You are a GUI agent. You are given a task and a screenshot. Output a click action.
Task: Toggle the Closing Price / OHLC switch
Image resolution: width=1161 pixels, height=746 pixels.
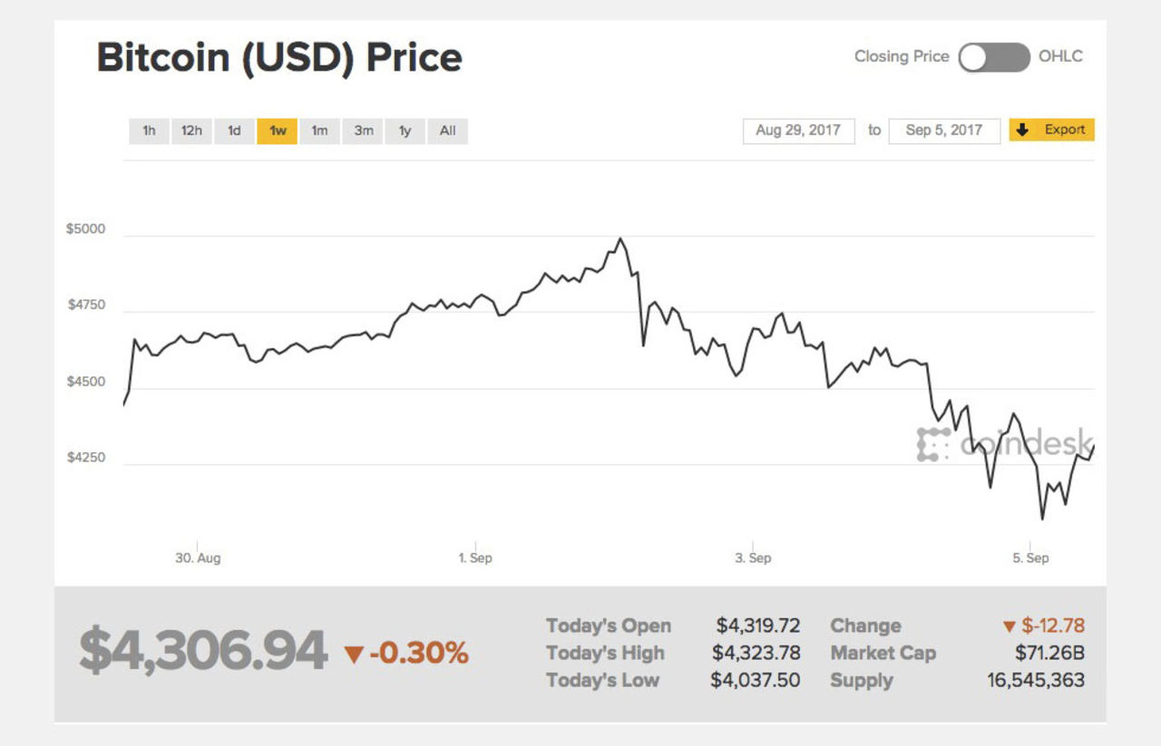tap(994, 57)
